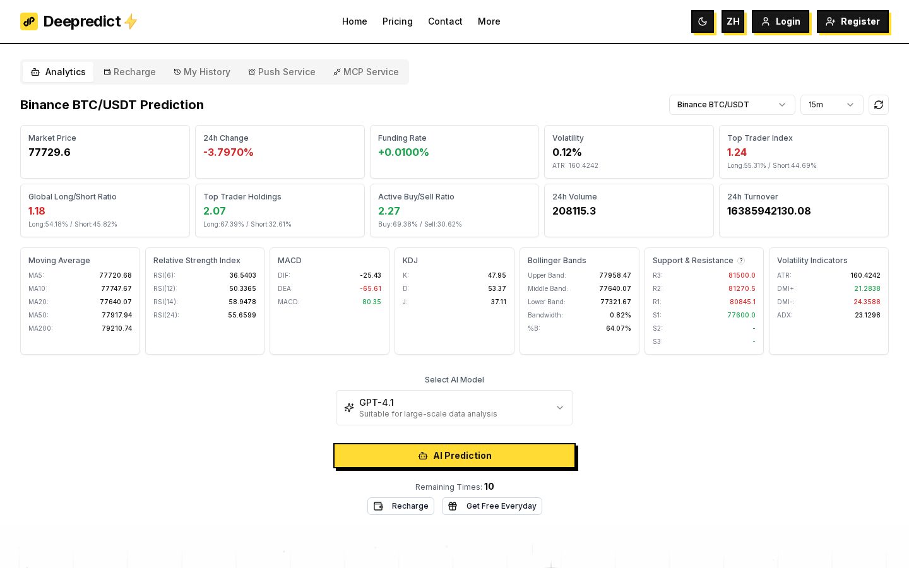This screenshot has height=568, width=909.
Task: Click the R3 resistance value 81500.0
Action: pyautogui.click(x=742, y=275)
